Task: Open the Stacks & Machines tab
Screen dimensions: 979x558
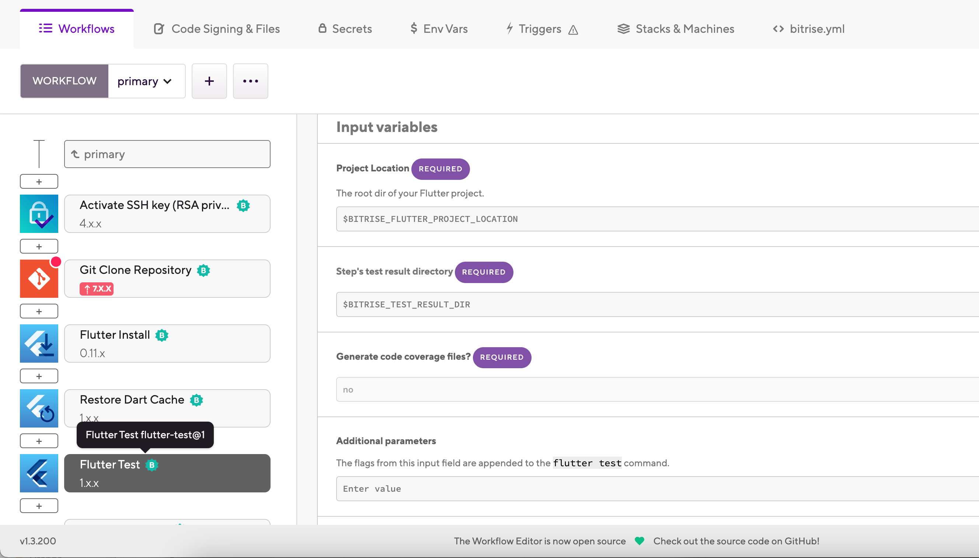Action: tap(676, 28)
